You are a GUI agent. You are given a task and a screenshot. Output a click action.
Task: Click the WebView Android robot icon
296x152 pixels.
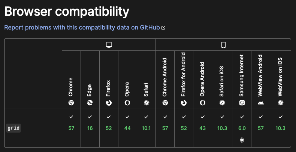click(x=261, y=103)
